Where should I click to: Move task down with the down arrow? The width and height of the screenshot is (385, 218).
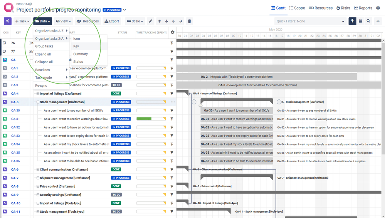pos(166,21)
